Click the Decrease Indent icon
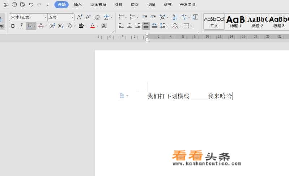This screenshot has height=176, width=289. coord(145,17)
